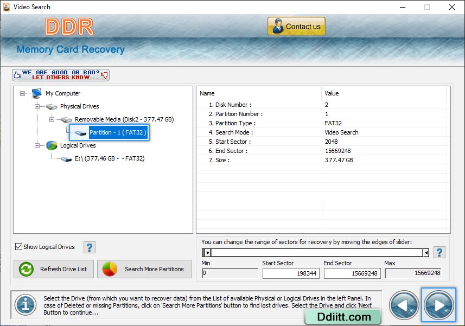This screenshot has height=326, width=465.
Task: Click the E:\ drive icon
Action: point(66,159)
